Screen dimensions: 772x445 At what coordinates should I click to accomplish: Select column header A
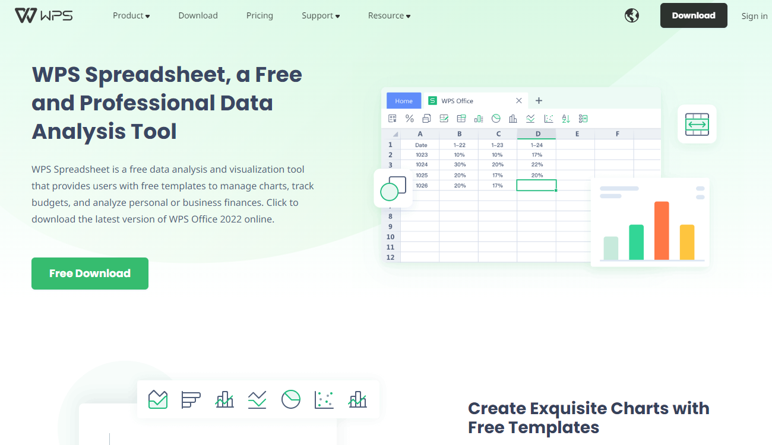(x=420, y=134)
